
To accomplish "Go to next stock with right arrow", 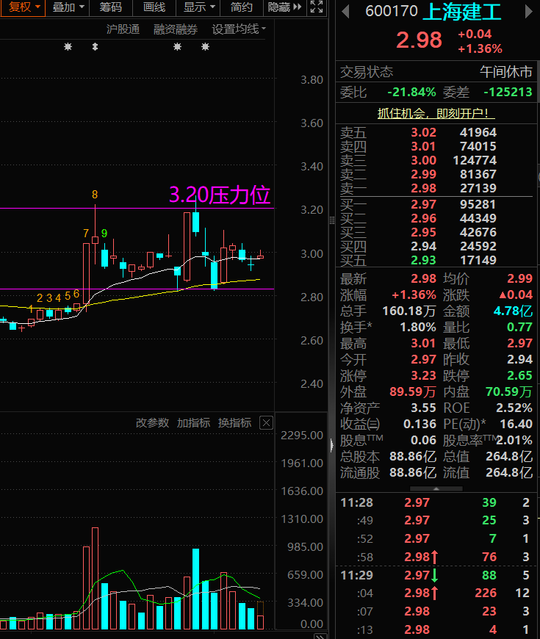I will [528, 12].
